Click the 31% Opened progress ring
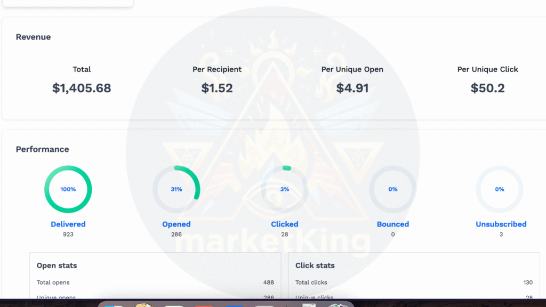Viewport: 546px width, 307px height. [176, 189]
